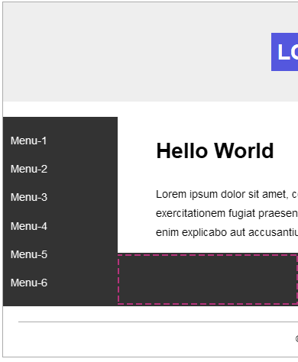Click the blue logo block in header

click(x=284, y=52)
